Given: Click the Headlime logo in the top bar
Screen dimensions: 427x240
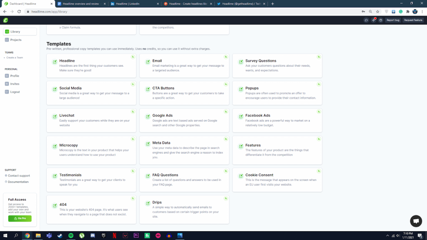Looking at the screenshot, I should [5, 20].
